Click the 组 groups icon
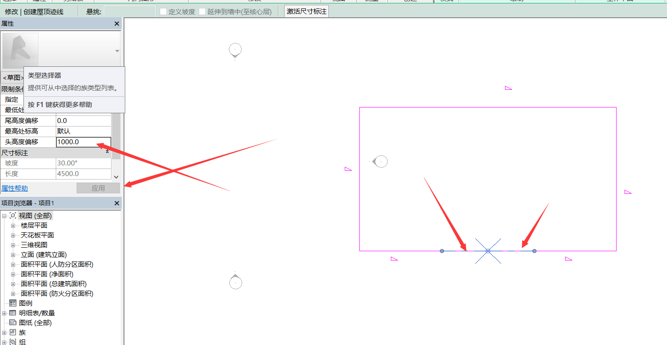 [x=13, y=342]
